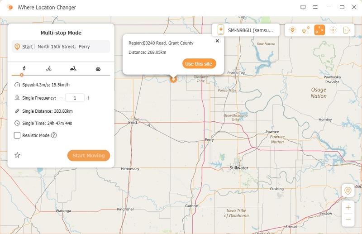The width and height of the screenshot is (362, 234).
Task: Switch to One-stop Mode icon
Action: click(306, 30)
